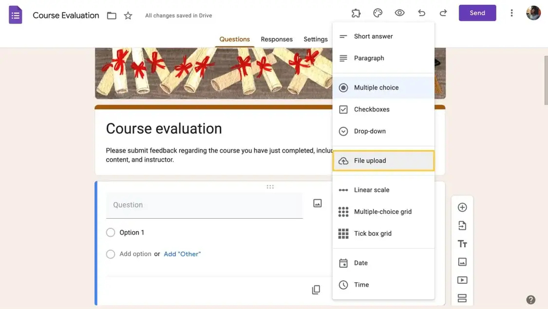Choose File upload from question type menu

pos(383,161)
